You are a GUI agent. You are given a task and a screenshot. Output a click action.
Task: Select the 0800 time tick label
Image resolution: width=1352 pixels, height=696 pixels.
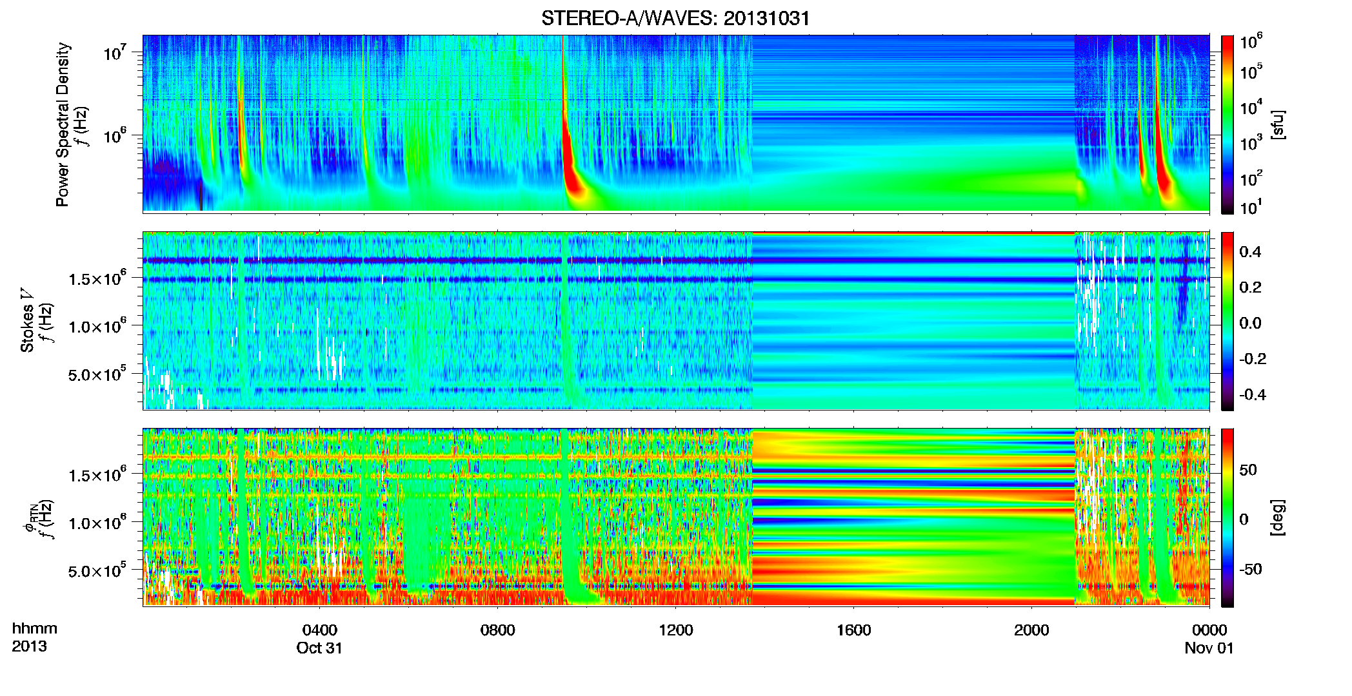497,630
